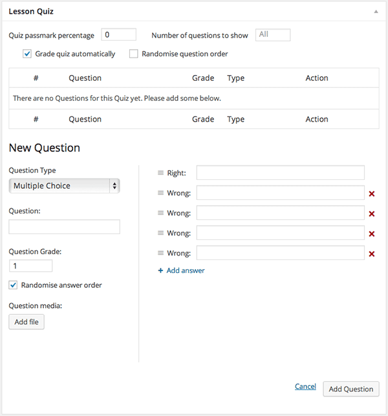
Task: Remove the third Wrong answer with red X
Action: (372, 234)
